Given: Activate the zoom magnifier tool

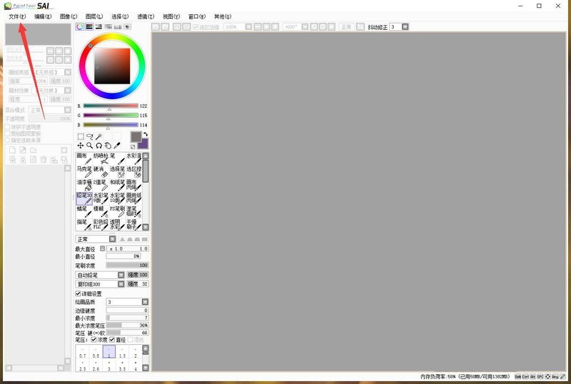Looking at the screenshot, I should (90, 146).
